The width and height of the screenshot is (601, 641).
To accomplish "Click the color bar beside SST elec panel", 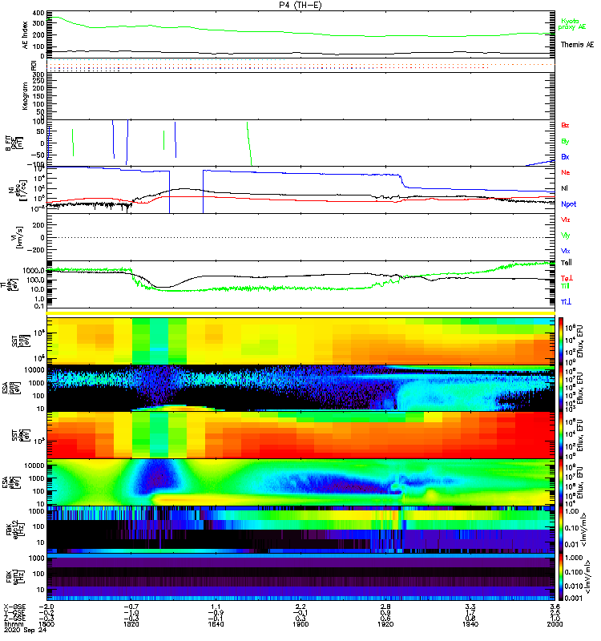I will click(561, 435).
